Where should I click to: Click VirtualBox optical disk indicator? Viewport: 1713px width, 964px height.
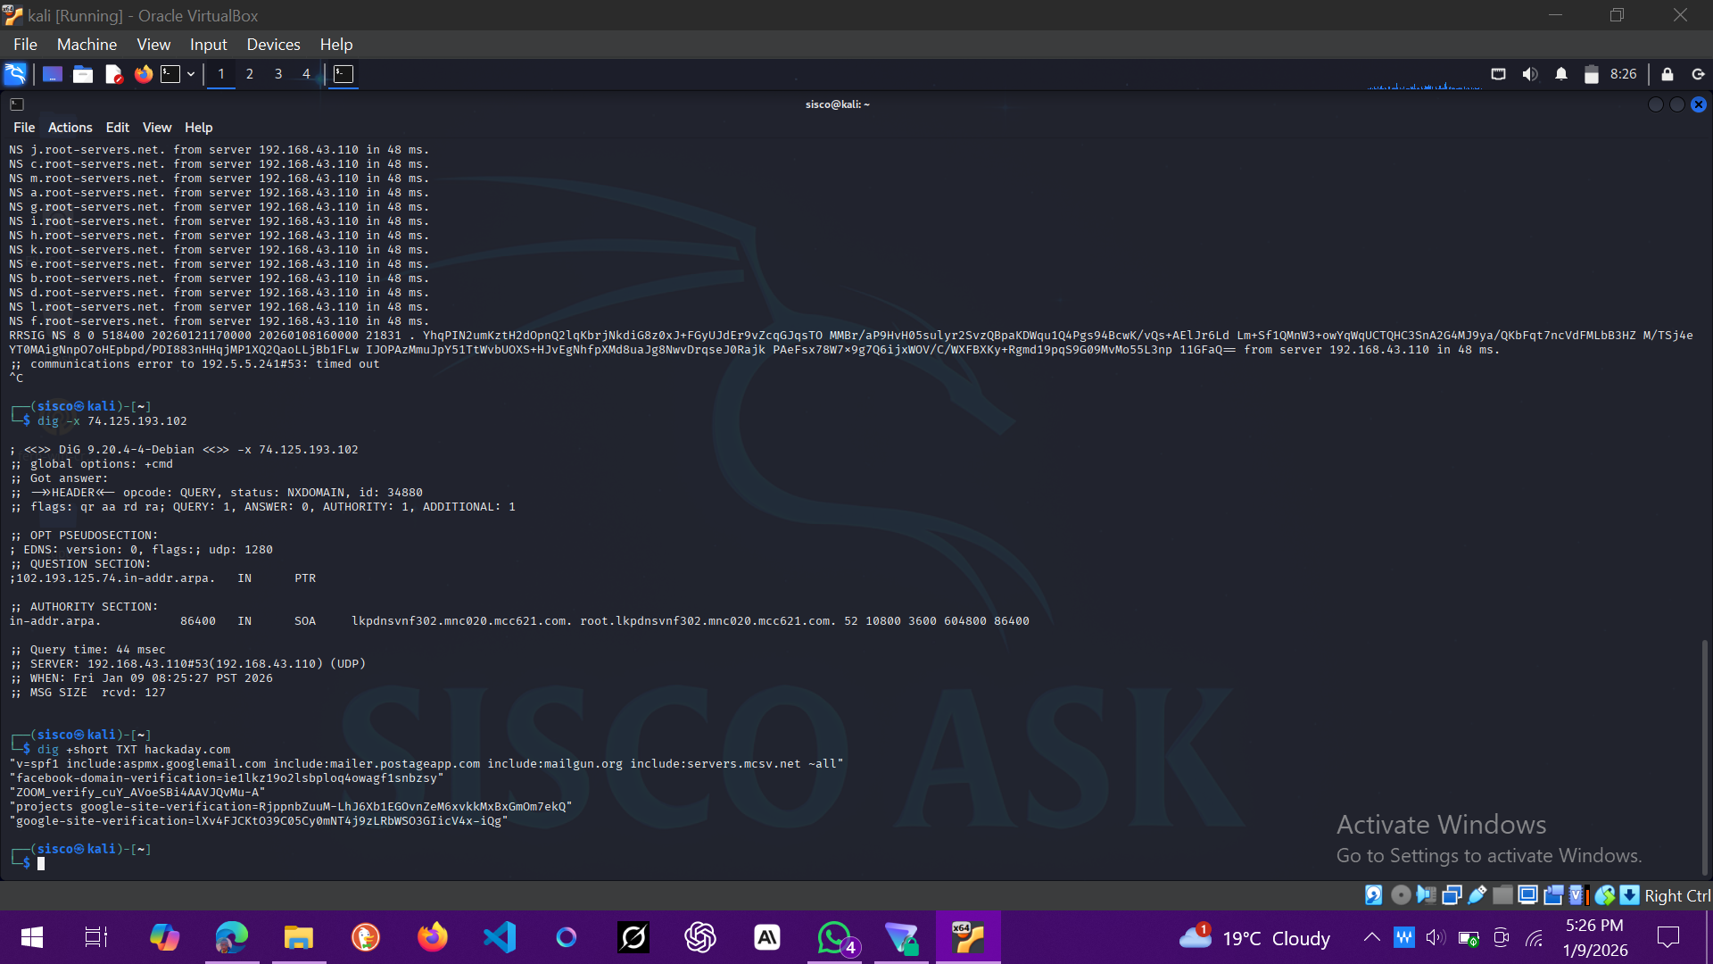(x=1401, y=895)
